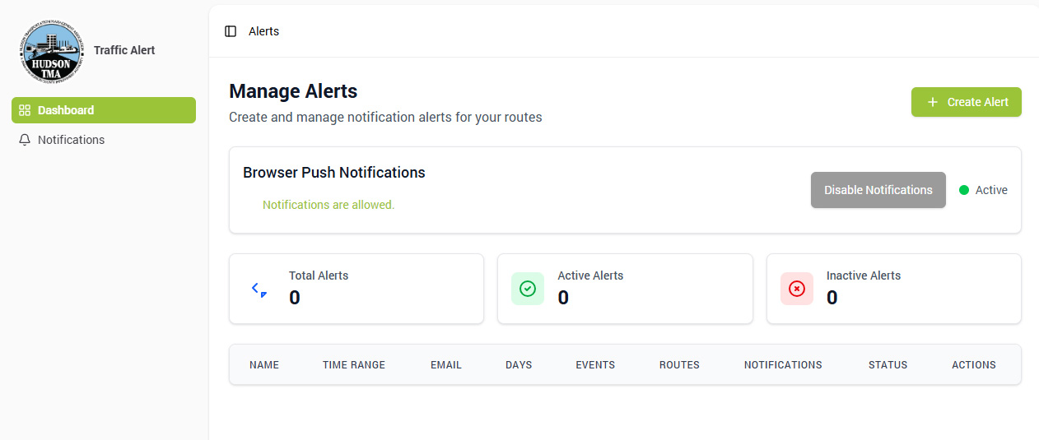Click the Traffic Alert app title
Image resolution: width=1039 pixels, height=440 pixels.
124,50
